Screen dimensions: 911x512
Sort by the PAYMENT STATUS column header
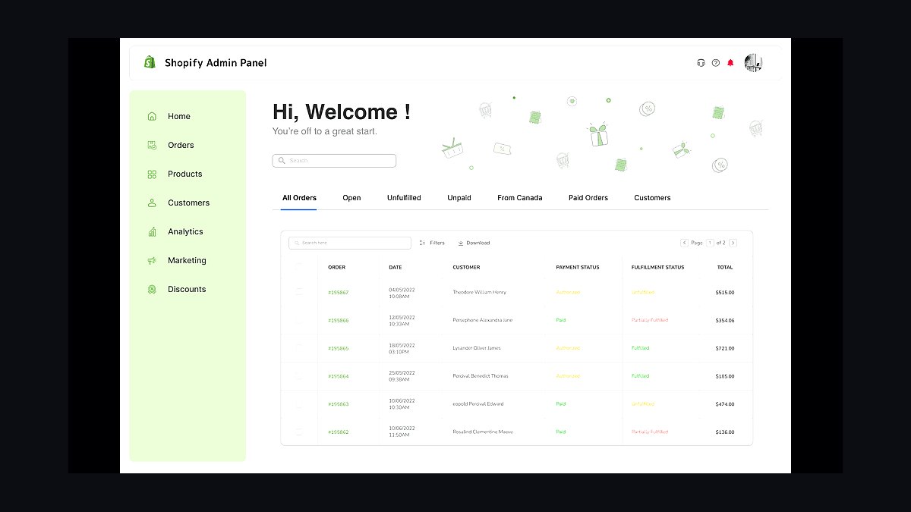pyautogui.click(x=578, y=267)
